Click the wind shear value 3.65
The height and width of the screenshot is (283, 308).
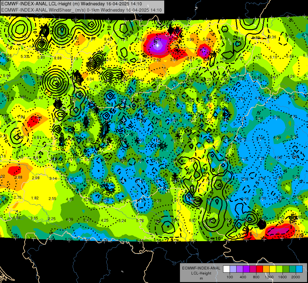34,218
